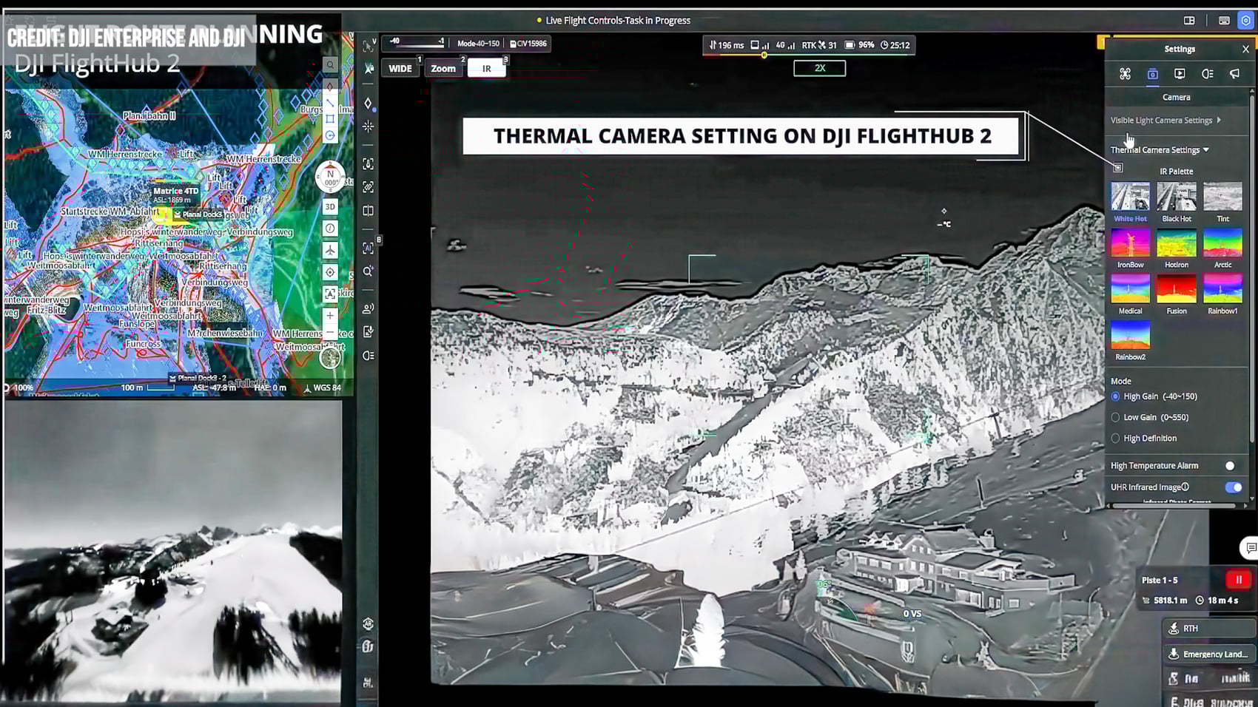
Task: Open the speaker/announcement settings icon
Action: tap(1234, 73)
